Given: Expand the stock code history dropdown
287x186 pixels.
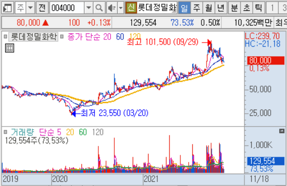Looking at the screenshot, I should [89, 8].
